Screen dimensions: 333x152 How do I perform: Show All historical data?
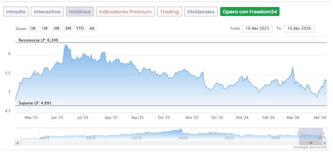click(x=92, y=28)
